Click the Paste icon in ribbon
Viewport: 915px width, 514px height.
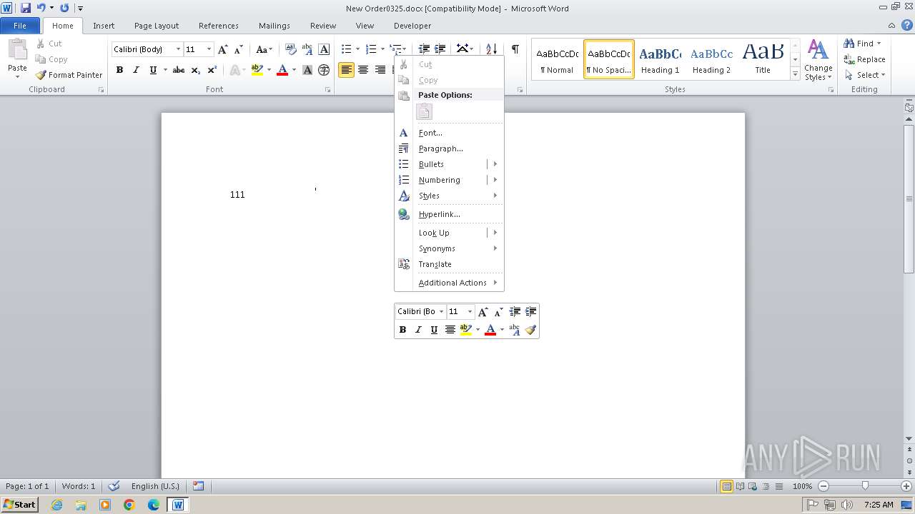pyautogui.click(x=17, y=50)
